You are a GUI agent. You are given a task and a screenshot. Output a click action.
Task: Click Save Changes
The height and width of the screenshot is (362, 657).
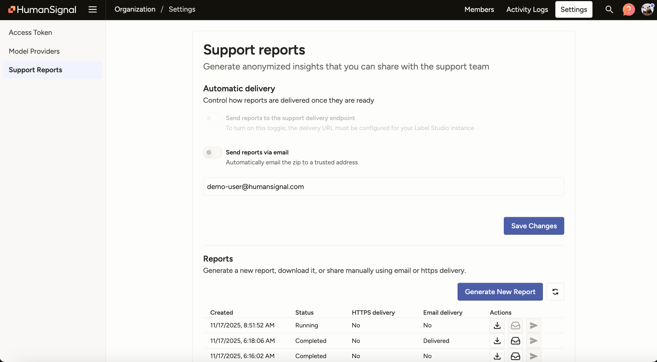coord(533,226)
